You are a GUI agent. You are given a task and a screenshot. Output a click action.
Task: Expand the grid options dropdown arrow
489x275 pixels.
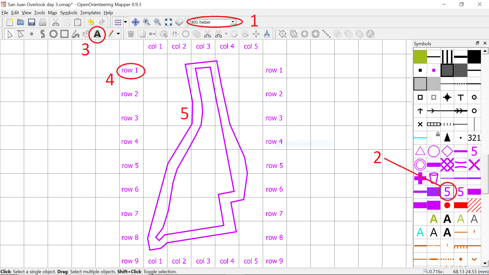point(125,22)
